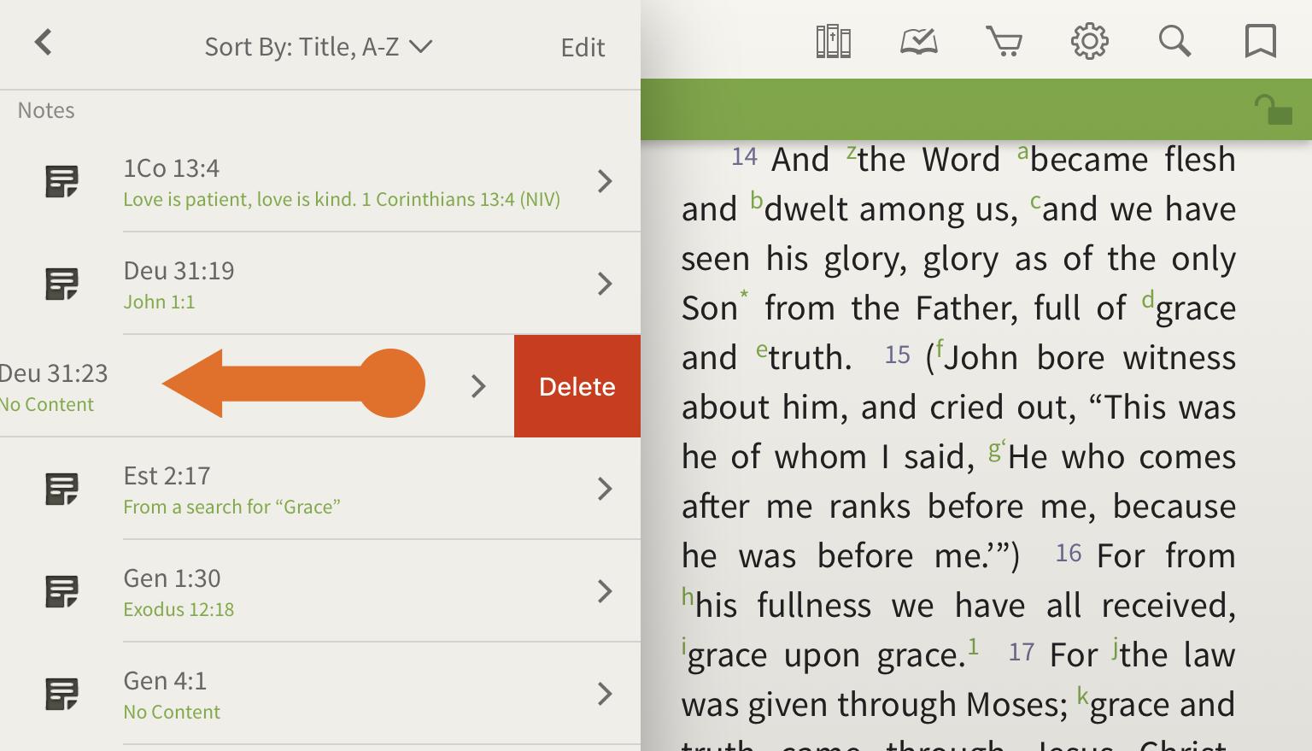This screenshot has height=751, width=1312.
Task: Delete the Deu 31:23 note
Action: (x=577, y=386)
